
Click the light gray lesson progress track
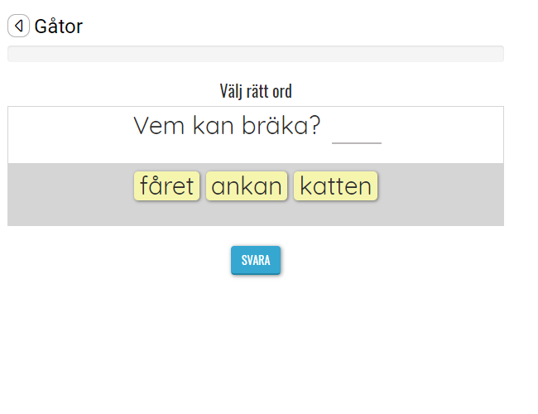tap(255, 54)
